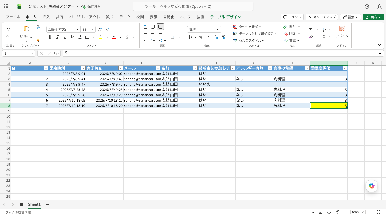386x215 pixels.
Task: Click the Undo arrow icon
Action: pyautogui.click(x=8, y=29)
